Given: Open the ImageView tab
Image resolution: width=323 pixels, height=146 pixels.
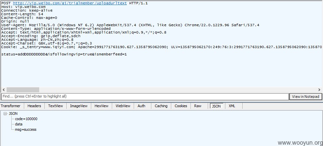Looking at the screenshot, I should click(x=79, y=106).
